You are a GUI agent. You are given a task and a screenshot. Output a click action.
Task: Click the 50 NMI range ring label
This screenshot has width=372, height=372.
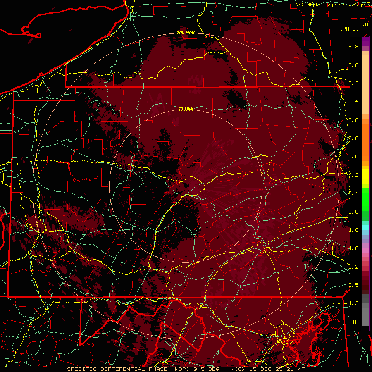point(186,109)
